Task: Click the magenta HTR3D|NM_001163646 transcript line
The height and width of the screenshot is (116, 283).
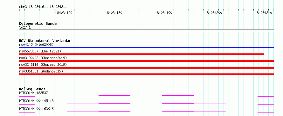Action: coord(146,112)
